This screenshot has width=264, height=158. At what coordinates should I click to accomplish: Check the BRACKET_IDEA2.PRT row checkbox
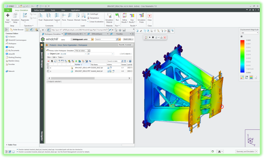(x=48, y=71)
